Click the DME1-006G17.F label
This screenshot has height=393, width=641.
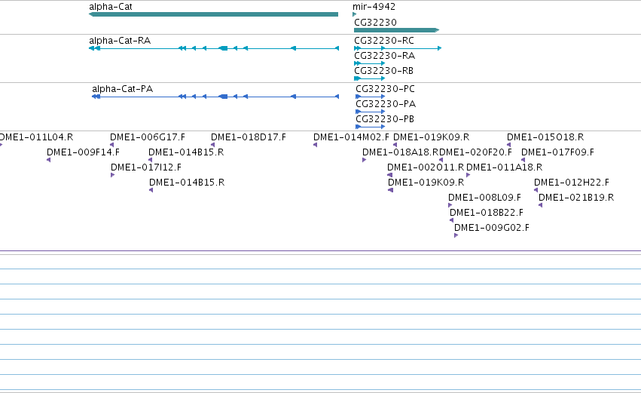(148, 137)
